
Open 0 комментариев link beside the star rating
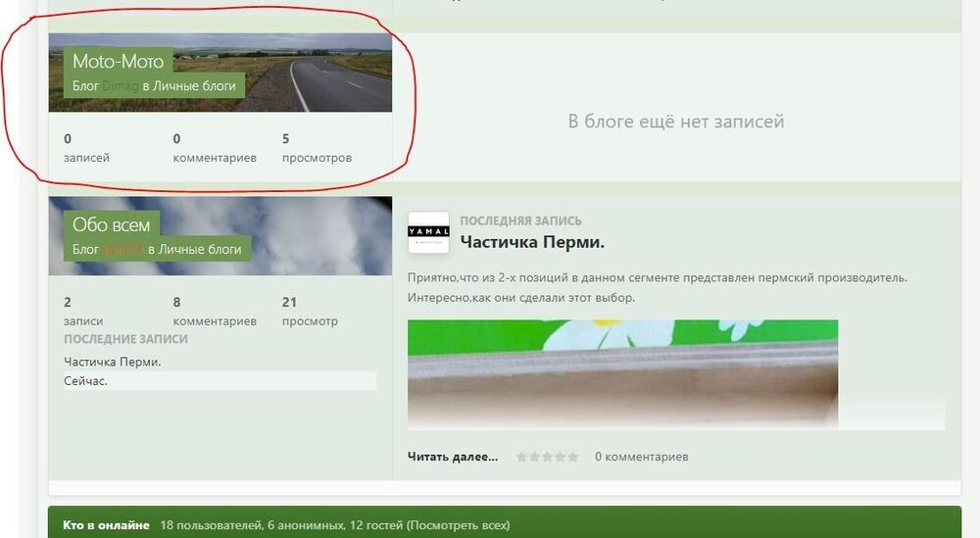point(641,457)
